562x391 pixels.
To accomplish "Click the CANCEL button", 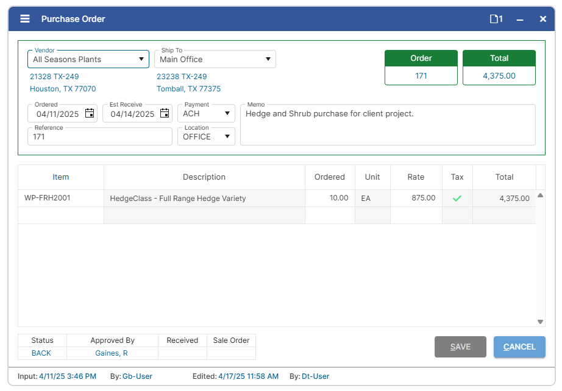I will click(x=519, y=347).
